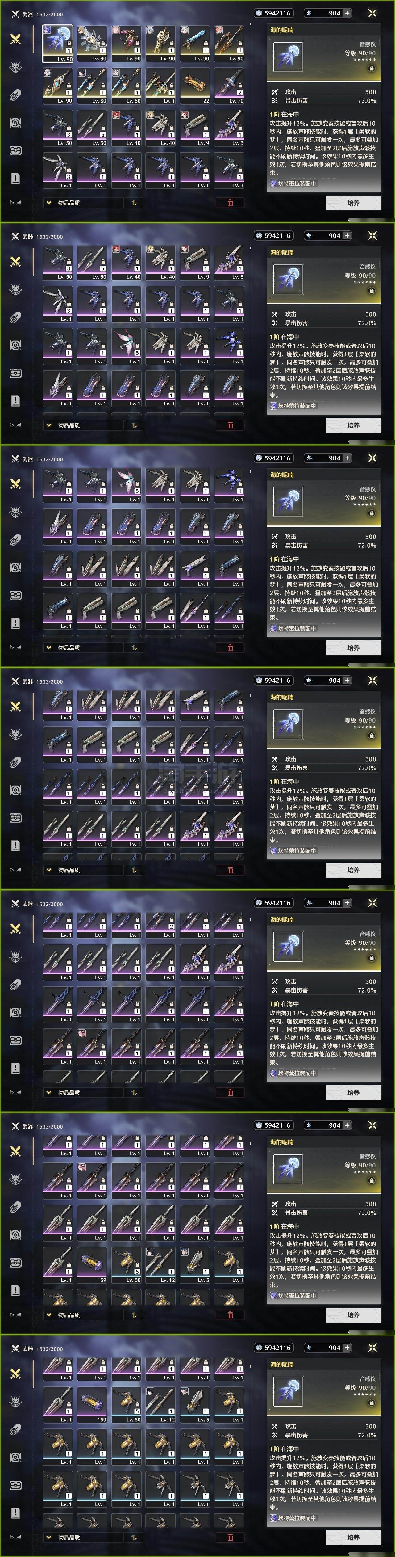Open 物品品质 sort dropdown under Lv. 90 weapons grid

click(x=83, y=202)
